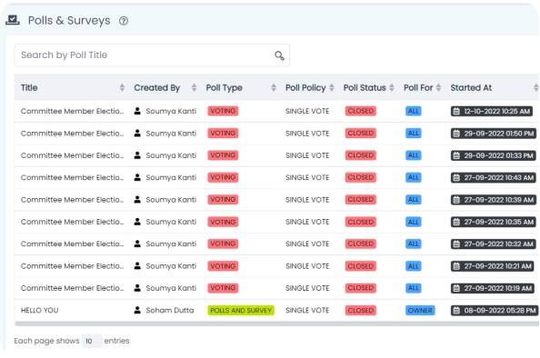Sort by the Started At column arrows

(535, 87)
